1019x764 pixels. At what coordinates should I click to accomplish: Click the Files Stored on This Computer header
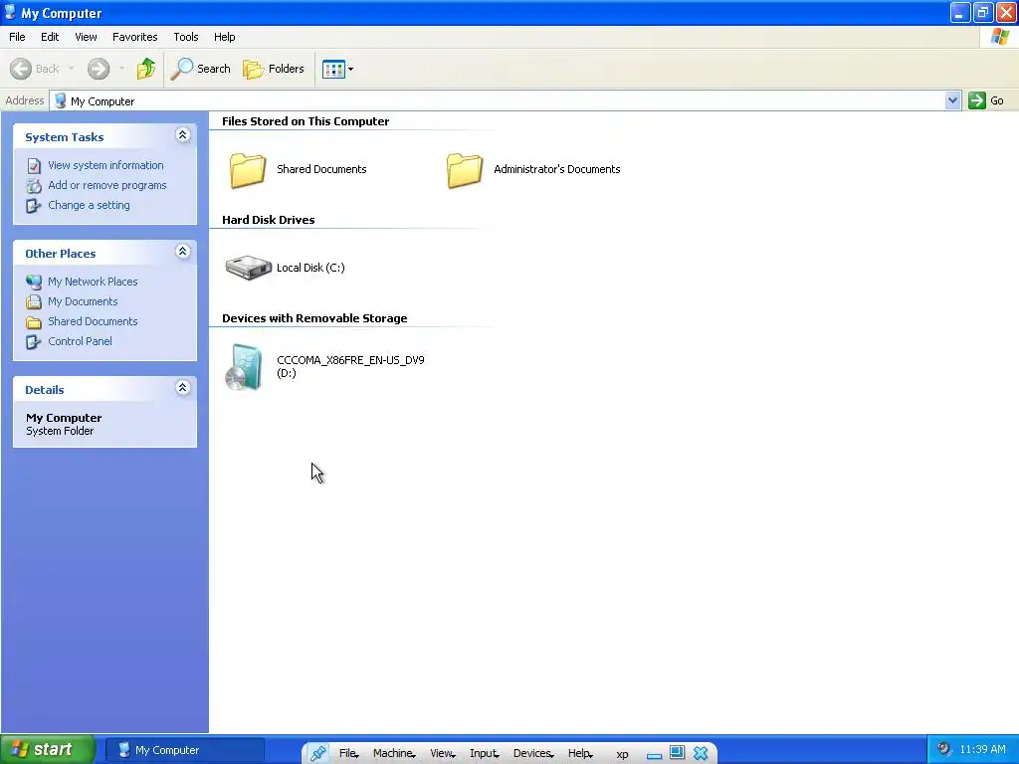click(x=306, y=121)
